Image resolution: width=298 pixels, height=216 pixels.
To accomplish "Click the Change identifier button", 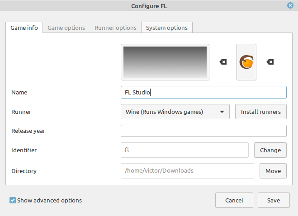I will pos(270,150).
